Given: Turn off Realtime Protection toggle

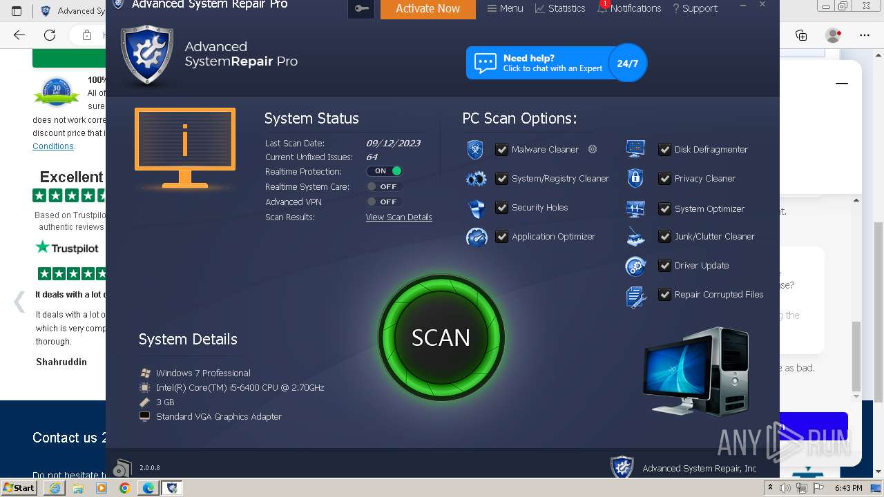Looking at the screenshot, I should click(x=385, y=171).
